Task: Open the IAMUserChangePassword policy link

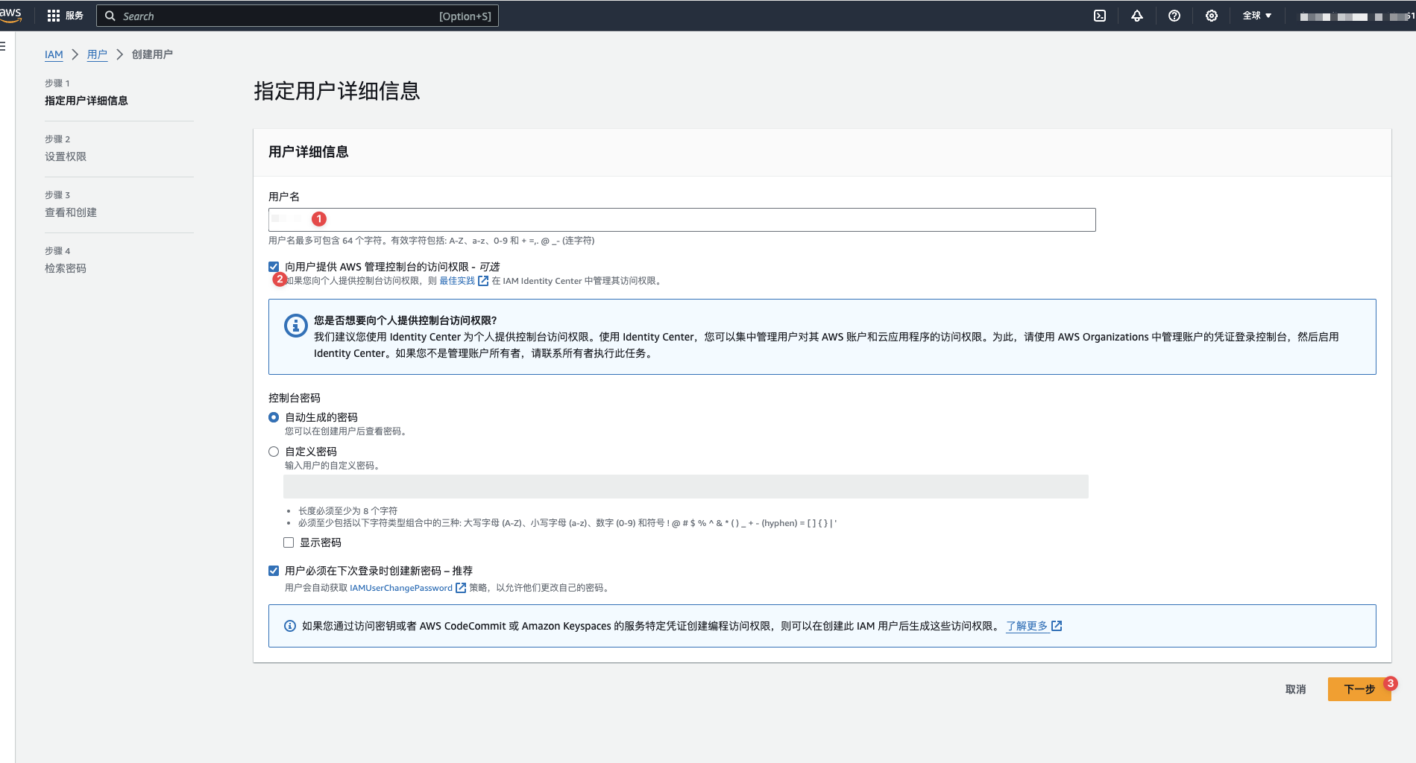Action: tap(401, 588)
